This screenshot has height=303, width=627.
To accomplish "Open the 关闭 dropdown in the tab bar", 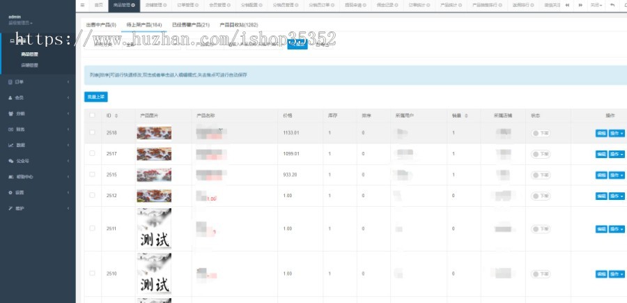I will (597, 6).
